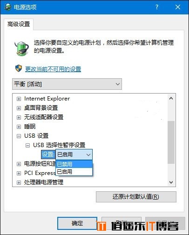Click 还原计划默认值(R) button
This screenshot has width=189, height=235.
click(x=136, y=197)
